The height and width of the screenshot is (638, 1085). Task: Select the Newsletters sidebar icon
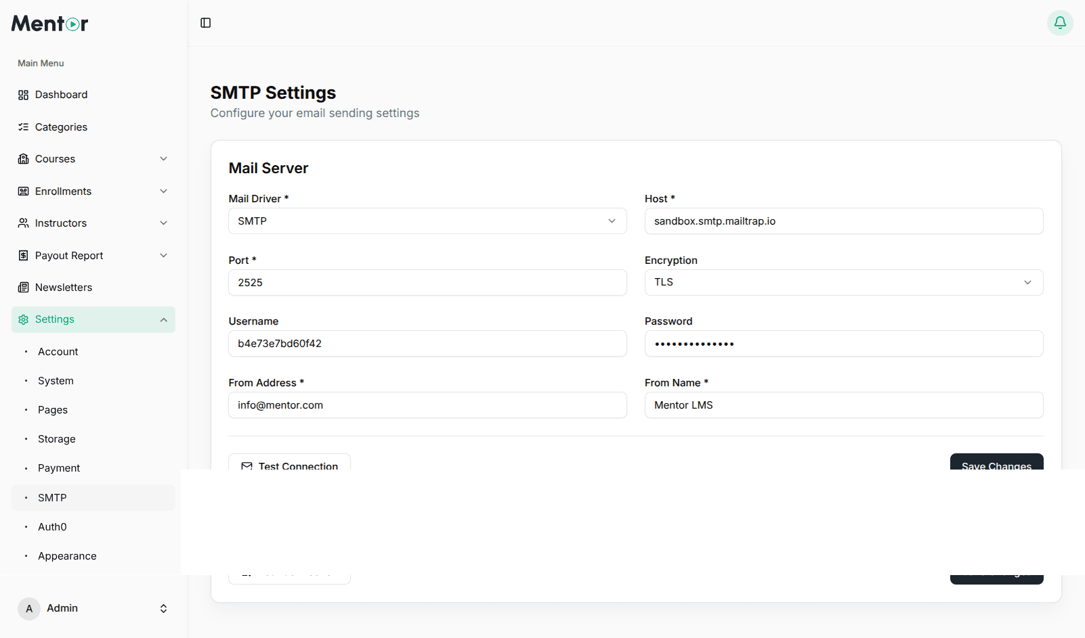coord(22,287)
